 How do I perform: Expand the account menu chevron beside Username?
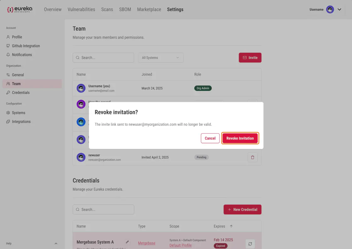pos(339,9)
